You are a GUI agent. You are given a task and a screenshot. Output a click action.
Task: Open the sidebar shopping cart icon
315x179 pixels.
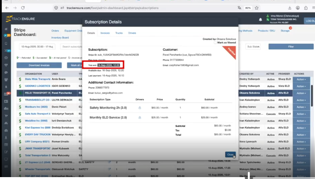[x=6, y=116]
